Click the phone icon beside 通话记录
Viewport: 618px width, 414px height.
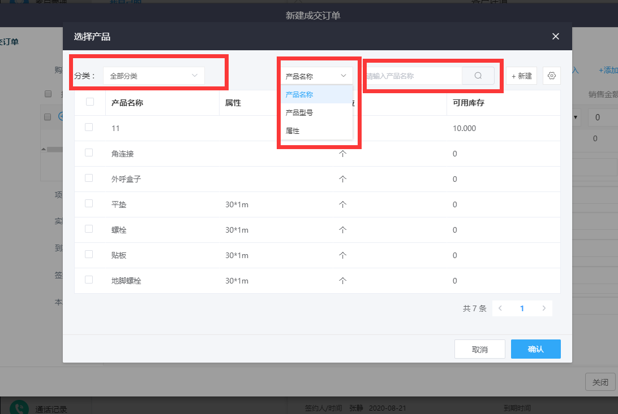[x=19, y=408]
